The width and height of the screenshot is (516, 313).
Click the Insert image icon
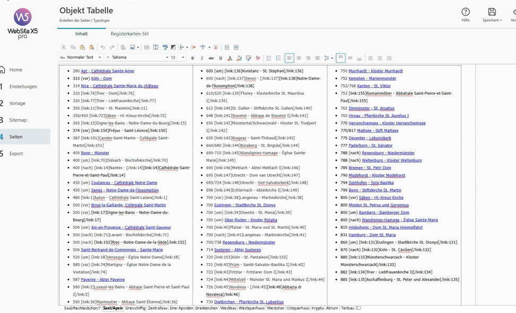click(x=132, y=47)
